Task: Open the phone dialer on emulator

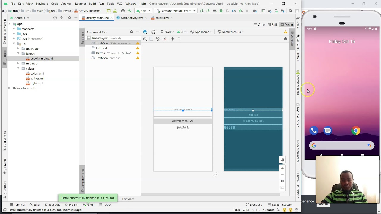Action: pos(314,130)
